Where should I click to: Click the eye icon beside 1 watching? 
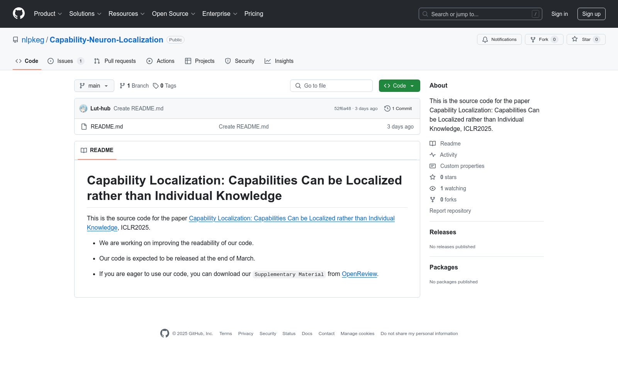click(x=433, y=188)
